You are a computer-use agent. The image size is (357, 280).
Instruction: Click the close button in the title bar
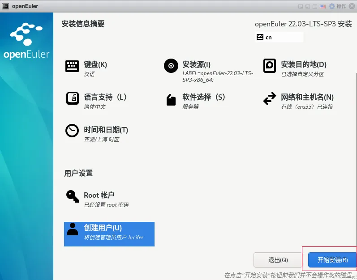click(x=352, y=6)
